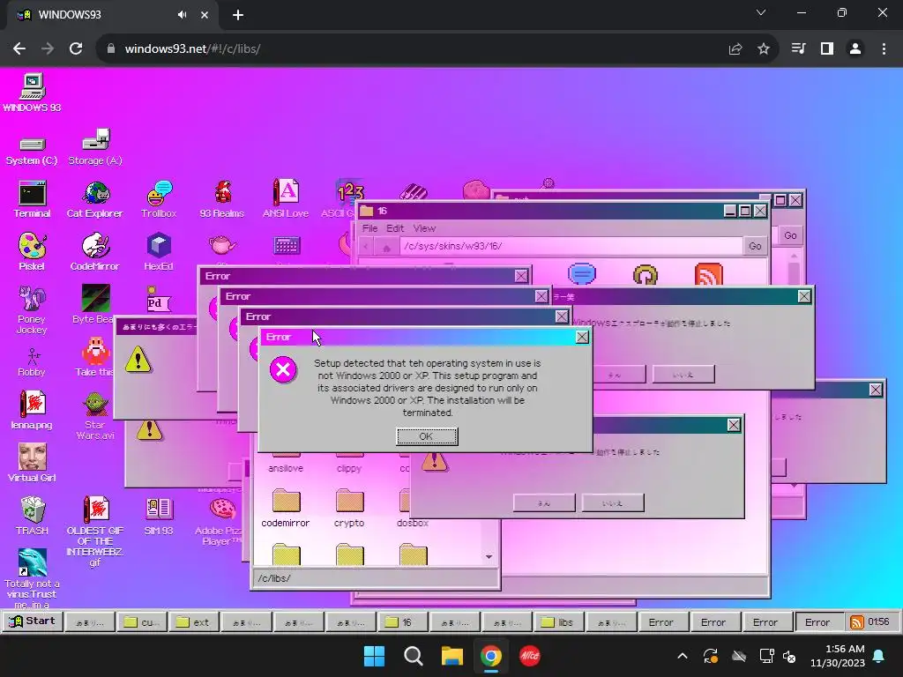Open File menu in 16 window
The width and height of the screenshot is (903, 677).
coord(369,228)
